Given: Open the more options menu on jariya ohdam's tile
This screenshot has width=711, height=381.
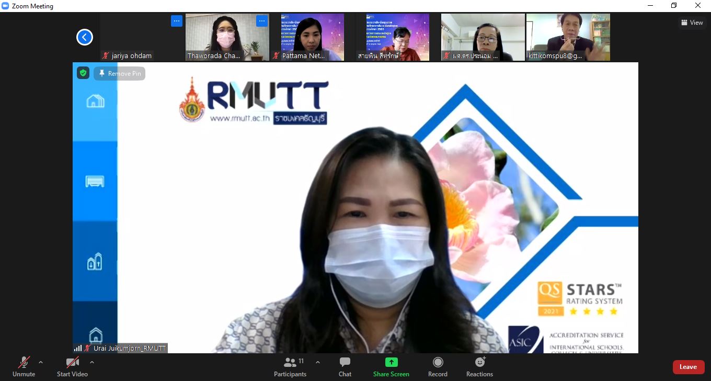Looking at the screenshot, I should pyautogui.click(x=177, y=21).
